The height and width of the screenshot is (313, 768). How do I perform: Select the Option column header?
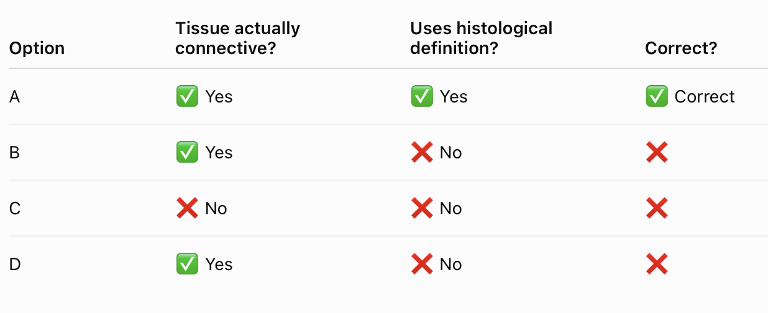37,48
